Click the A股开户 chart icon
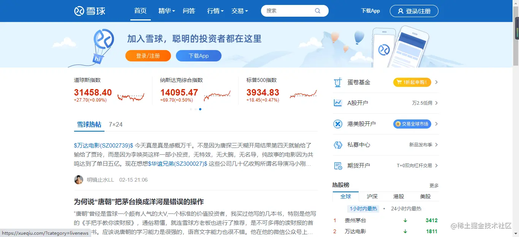The height and width of the screenshot is (237, 519). click(338, 103)
